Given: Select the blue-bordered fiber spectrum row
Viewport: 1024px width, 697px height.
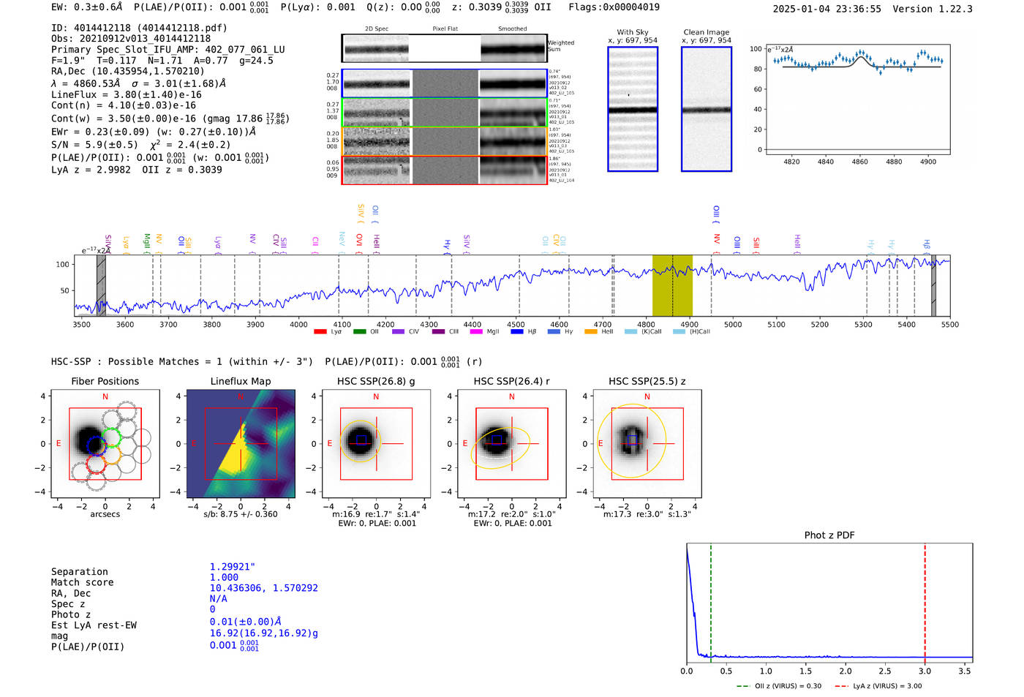Looking at the screenshot, I should point(445,84).
